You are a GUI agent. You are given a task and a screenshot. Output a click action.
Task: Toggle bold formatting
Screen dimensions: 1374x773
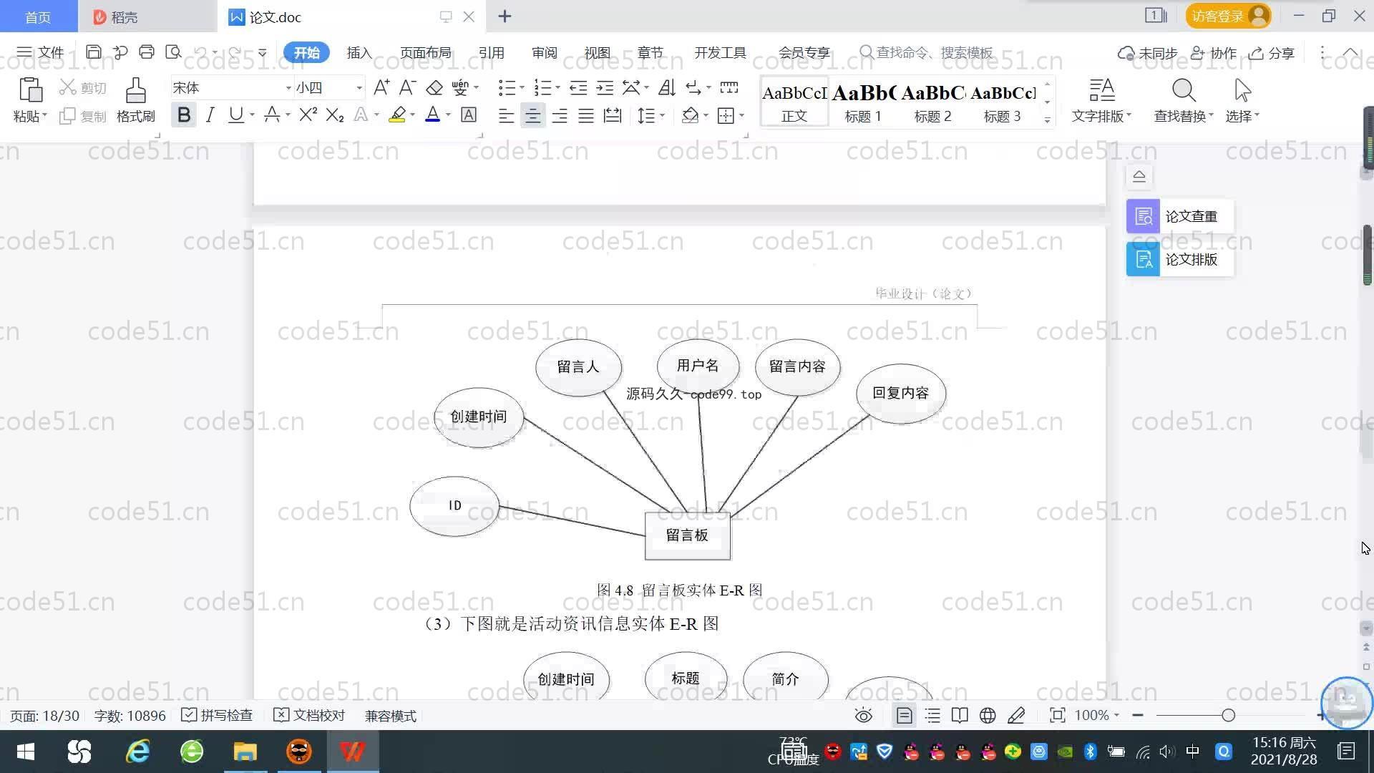[x=184, y=115]
